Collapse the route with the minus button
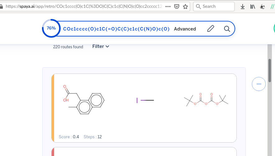 tap(259, 84)
